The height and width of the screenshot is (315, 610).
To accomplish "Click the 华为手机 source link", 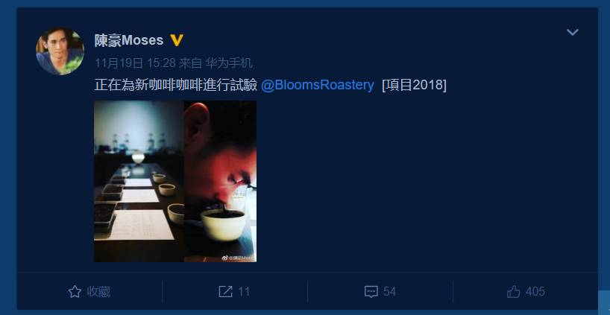I will 229,63.
